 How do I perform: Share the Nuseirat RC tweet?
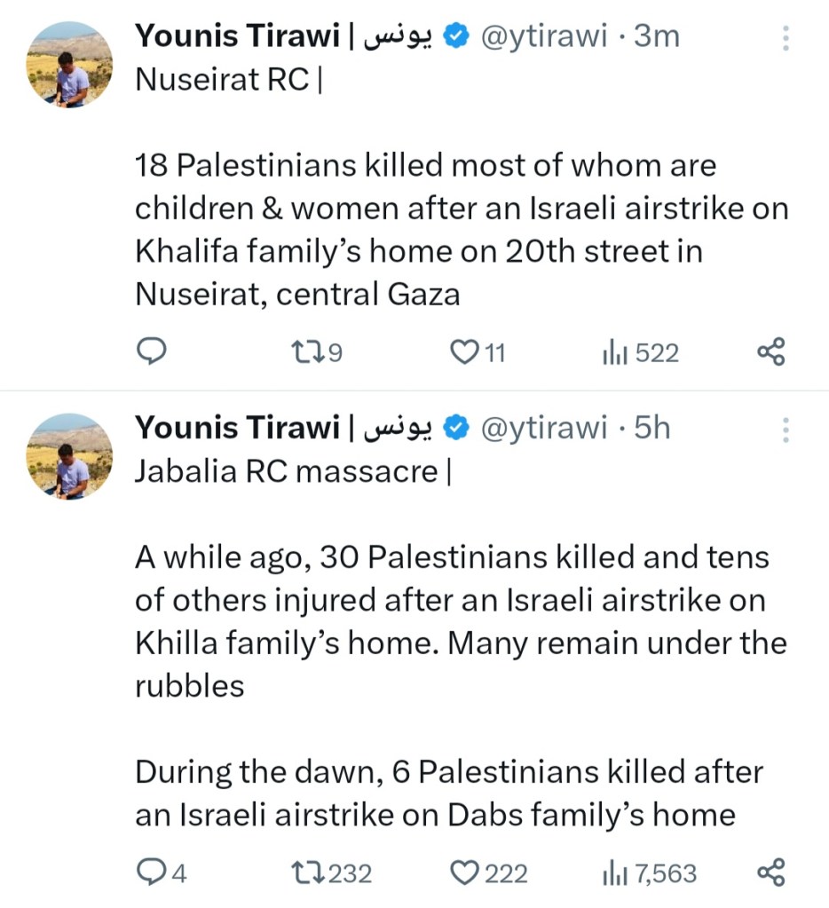pyautogui.click(x=770, y=353)
